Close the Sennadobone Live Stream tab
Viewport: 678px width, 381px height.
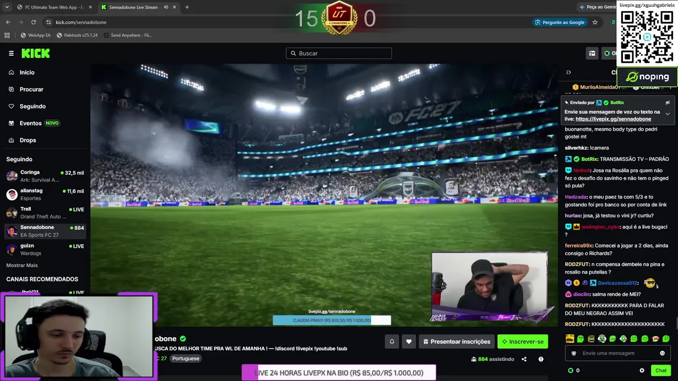pos(174,7)
